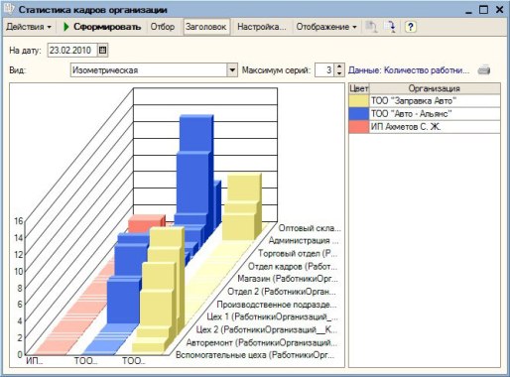510x377 pixels.
Task: Decrease Максимум серий with down arrow
Action: pyautogui.click(x=339, y=73)
